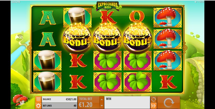Screen dimensions: 215x109
Task: Decrease total bet with the down arrow
Action: (x=102, y=106)
